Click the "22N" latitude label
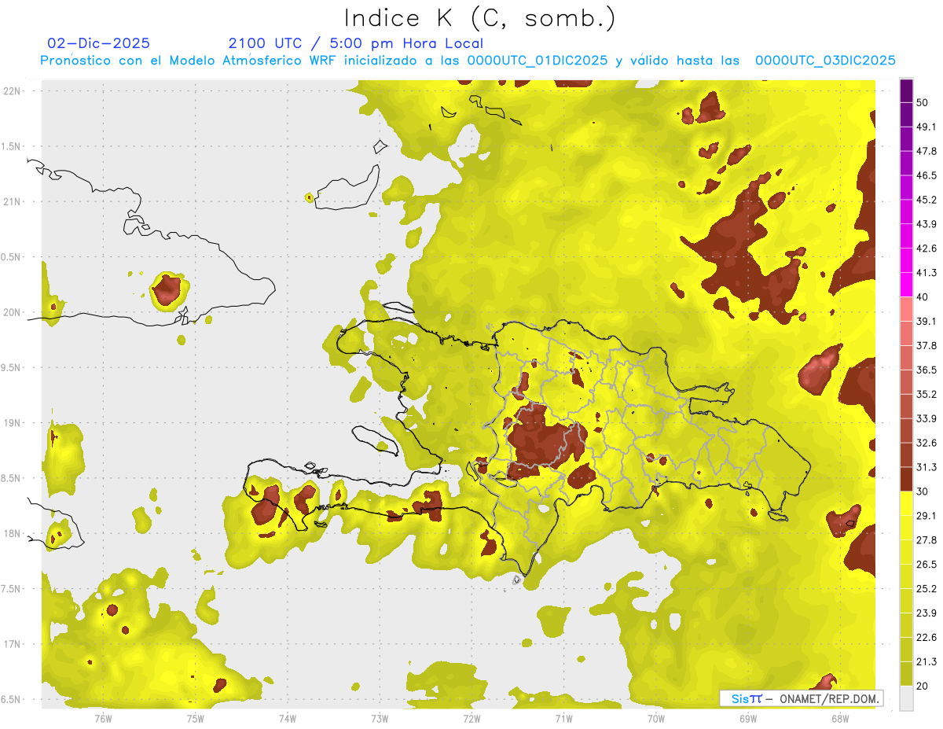 [13, 90]
